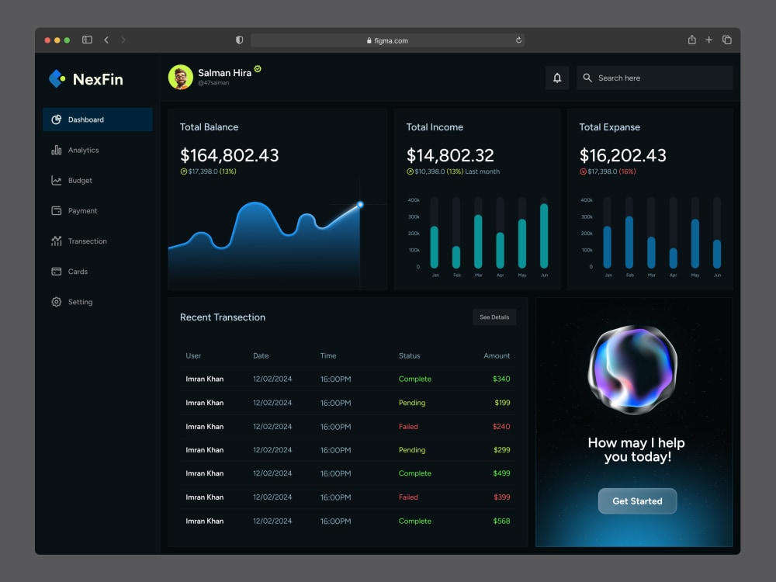The image size is (776, 582).
Task: Click the Complete status in the $499 row
Action: [x=414, y=473]
